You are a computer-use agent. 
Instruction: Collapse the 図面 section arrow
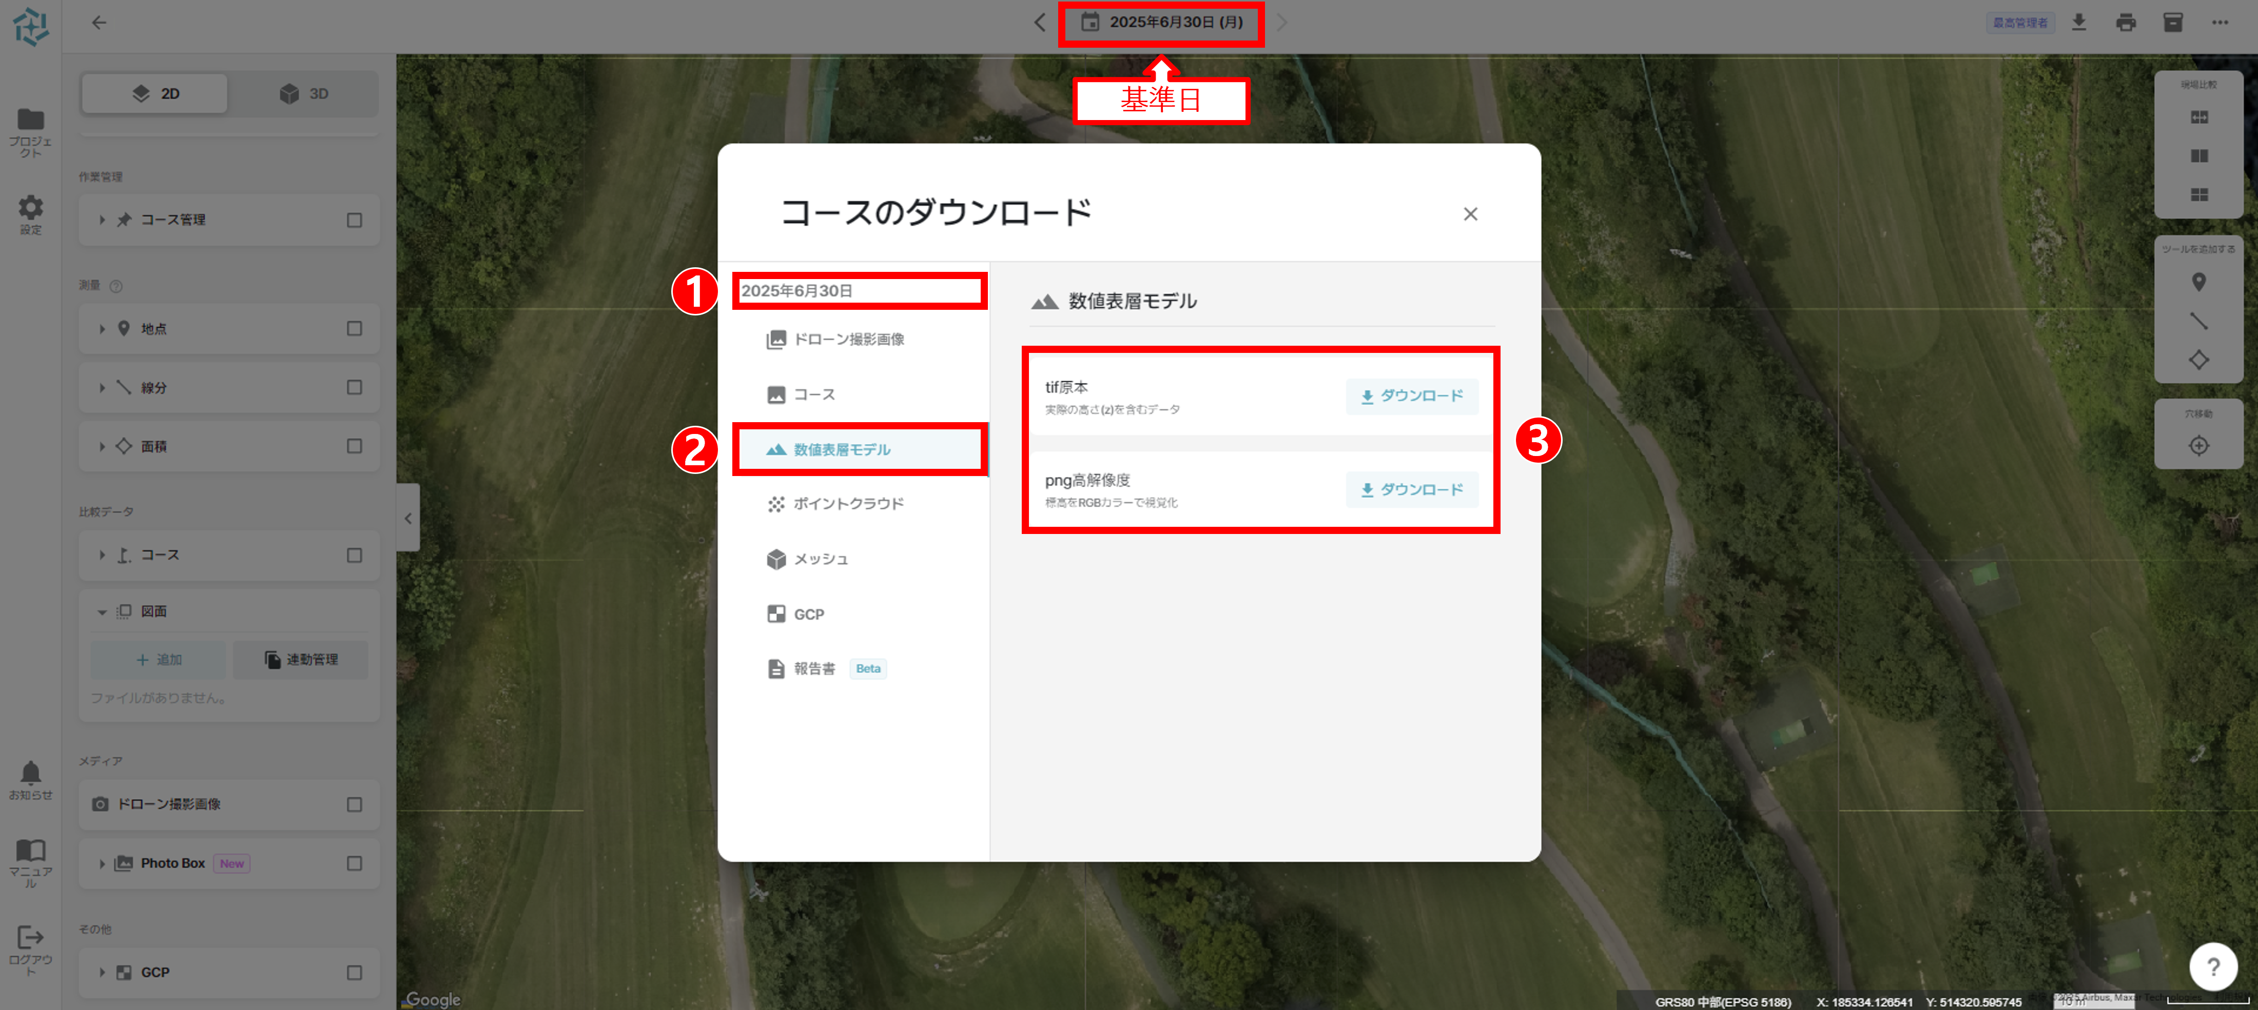point(103,611)
